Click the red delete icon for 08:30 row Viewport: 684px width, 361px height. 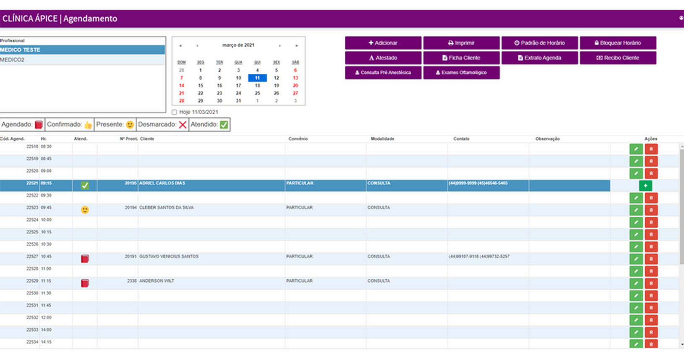pos(651,149)
